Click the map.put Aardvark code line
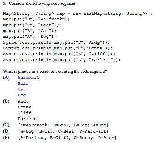Screen dimensions: 155x143 click(x=36, y=19)
